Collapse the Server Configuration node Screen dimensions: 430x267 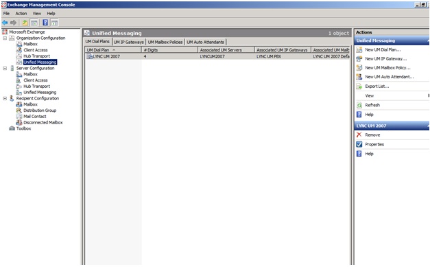pos(5,68)
